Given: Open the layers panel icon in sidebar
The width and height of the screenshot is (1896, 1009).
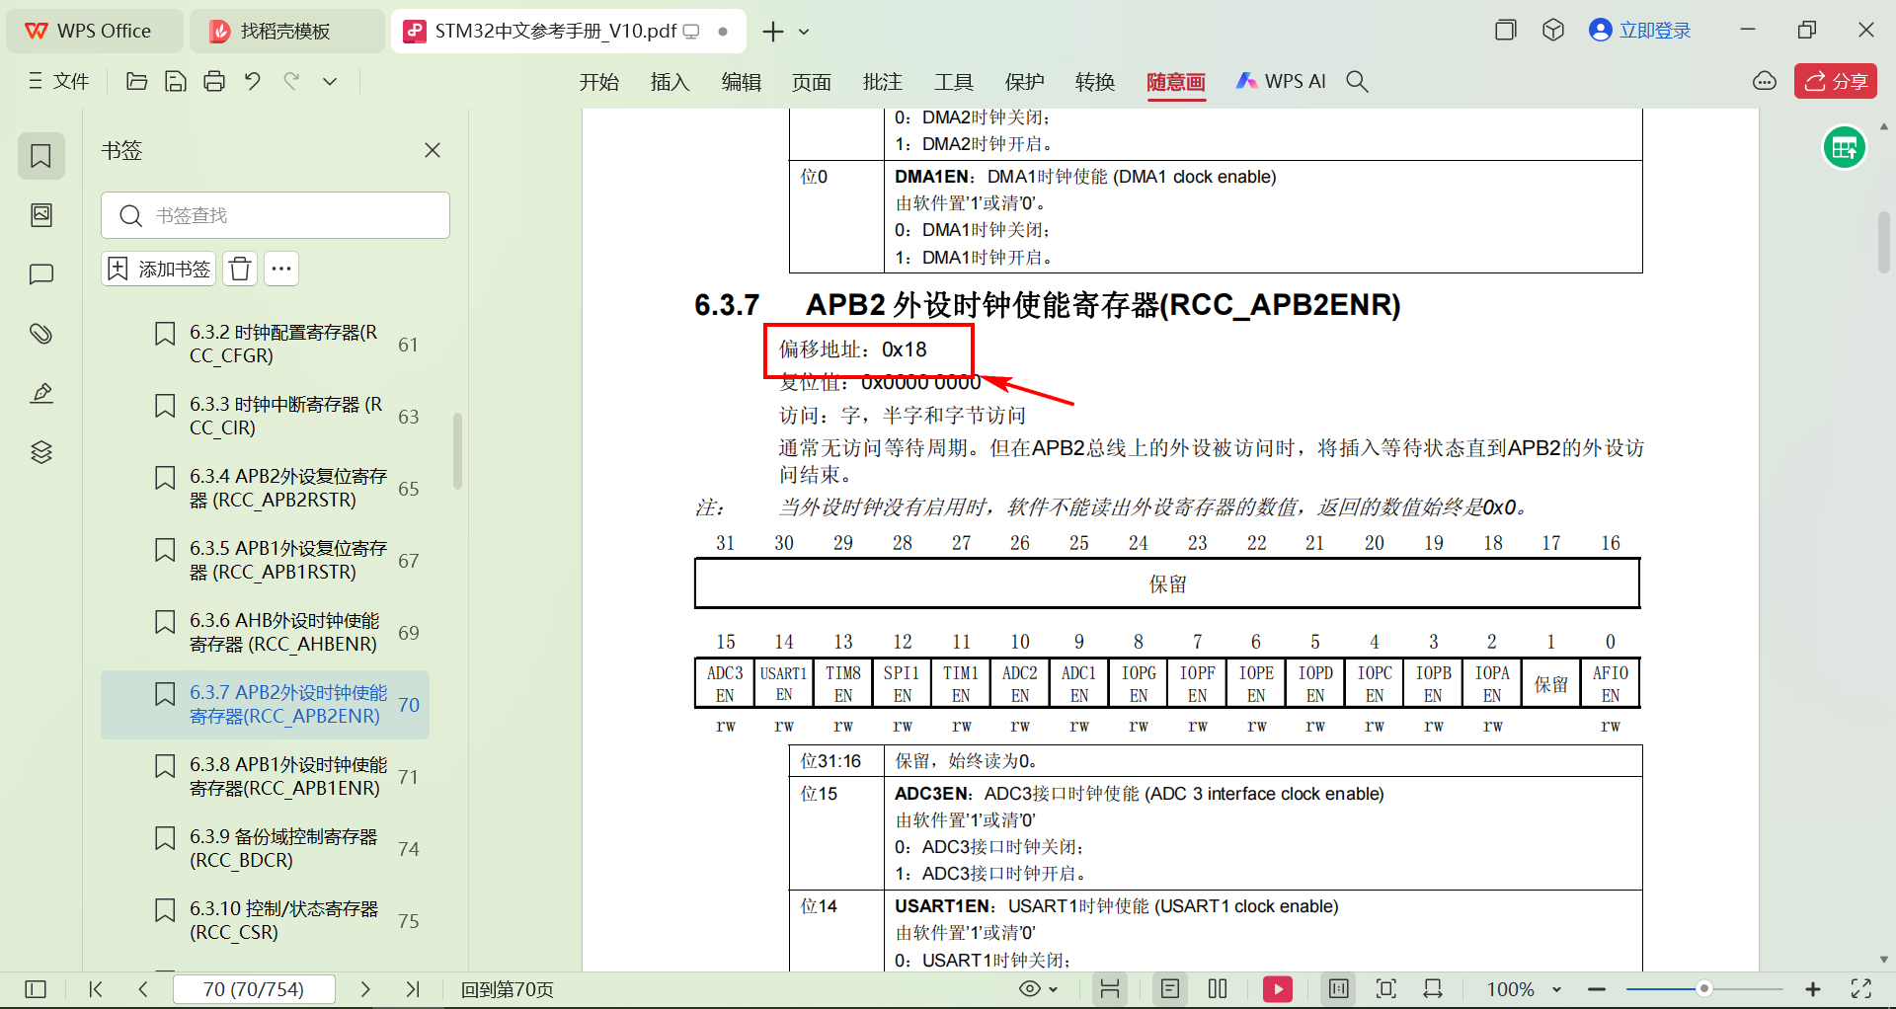Looking at the screenshot, I should click(41, 452).
